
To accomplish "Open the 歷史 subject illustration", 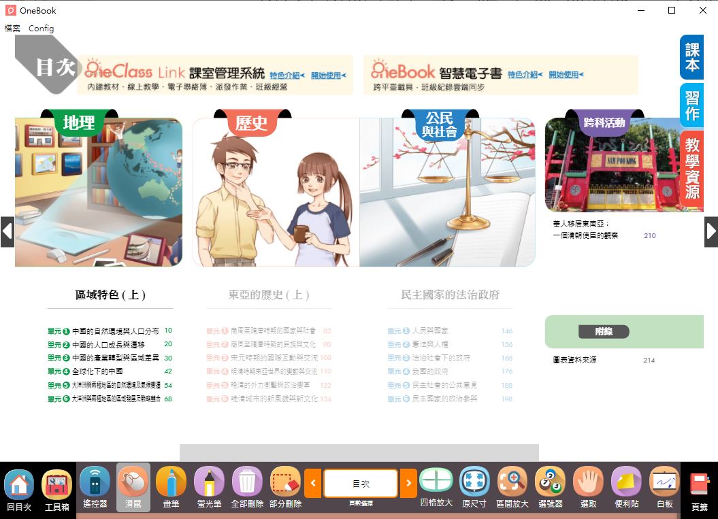I will click(276, 192).
